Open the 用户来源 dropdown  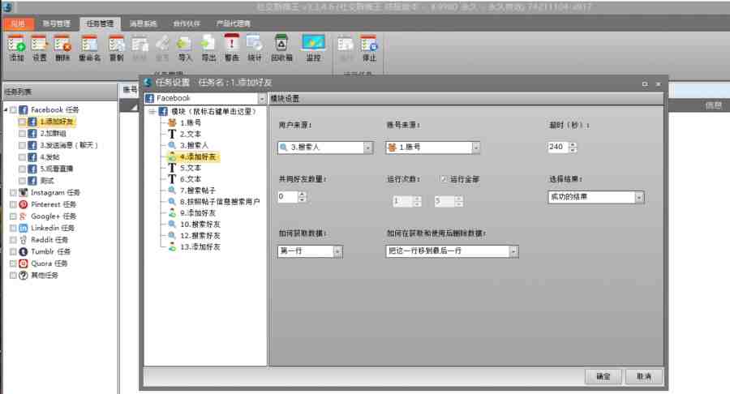tap(367, 148)
